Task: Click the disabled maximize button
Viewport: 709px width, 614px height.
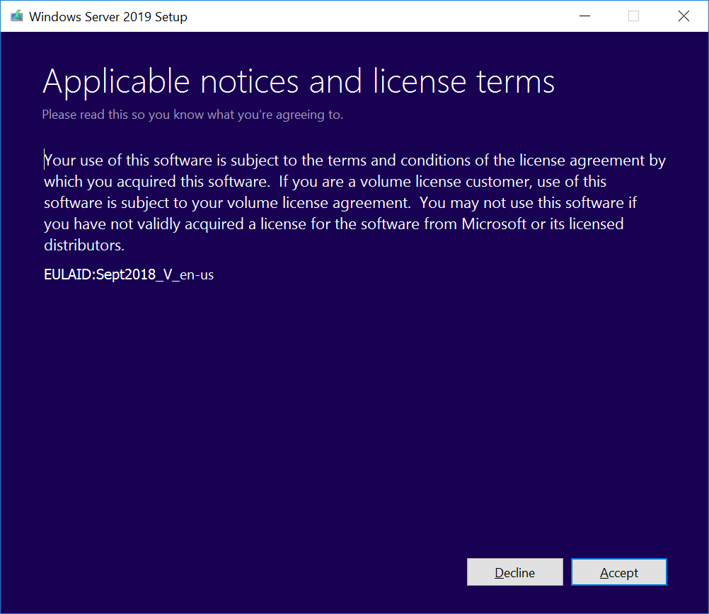Action: (633, 16)
